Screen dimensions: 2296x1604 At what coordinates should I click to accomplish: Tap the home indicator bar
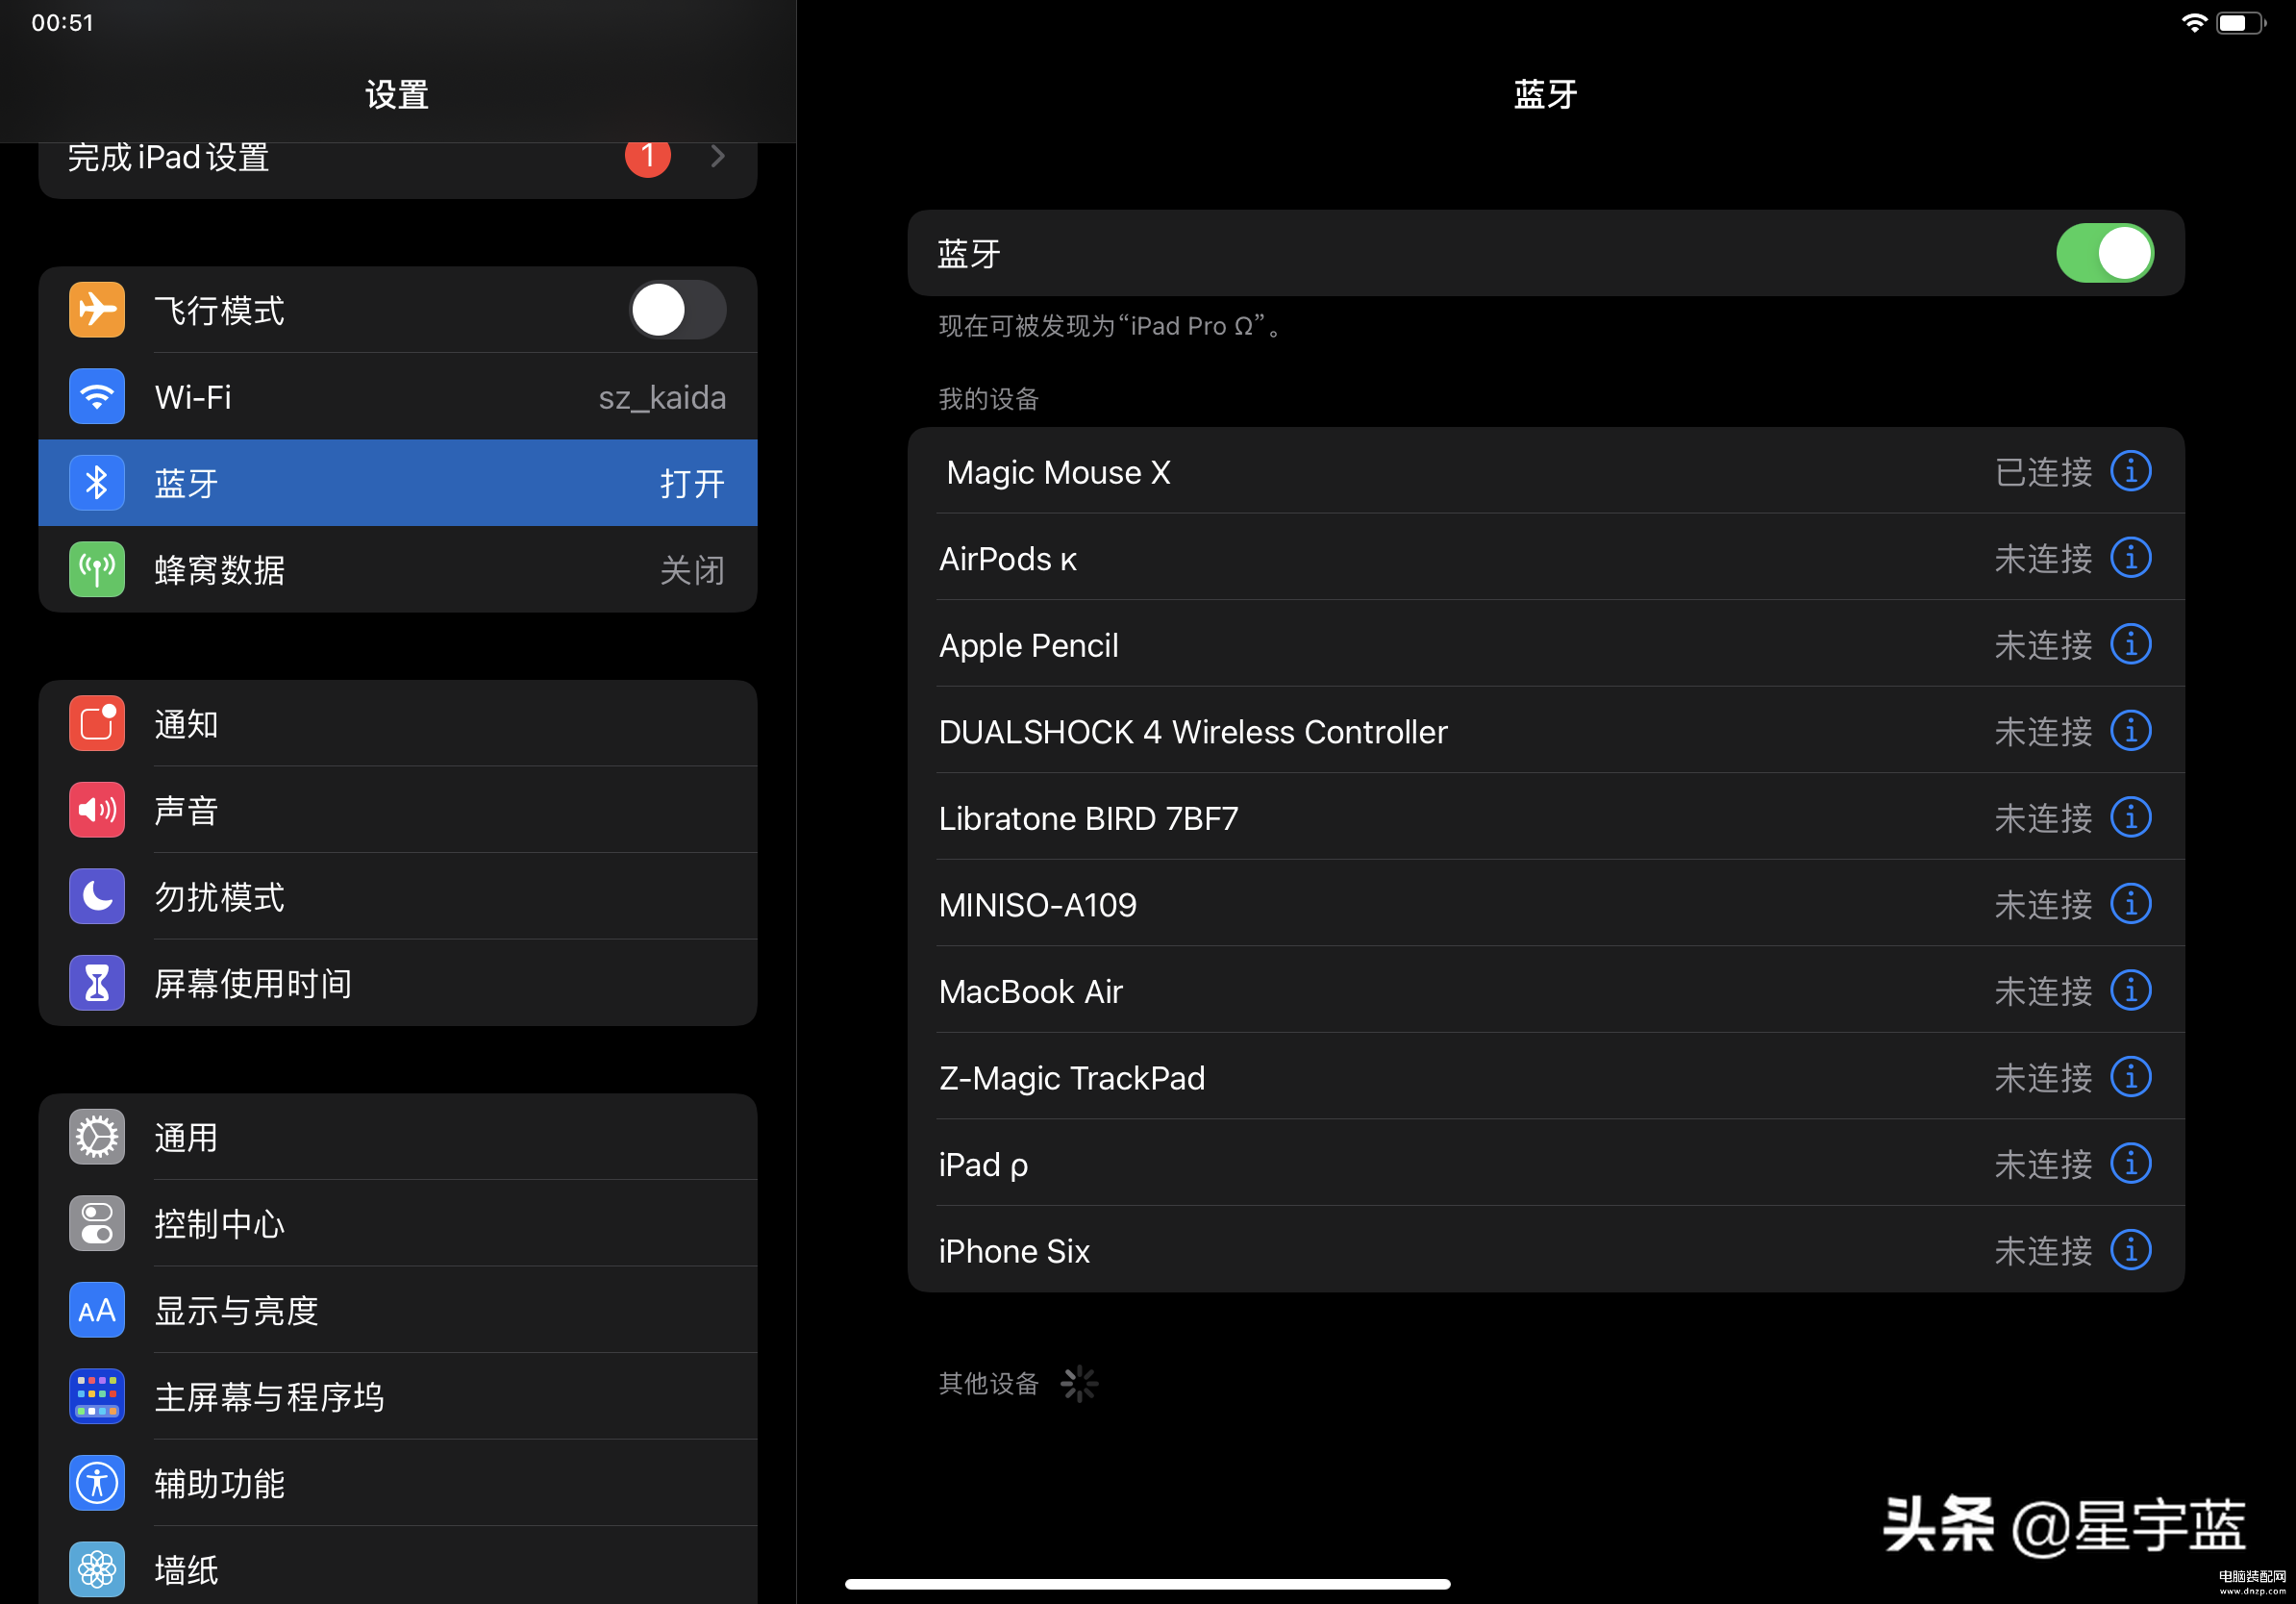click(x=1147, y=1584)
